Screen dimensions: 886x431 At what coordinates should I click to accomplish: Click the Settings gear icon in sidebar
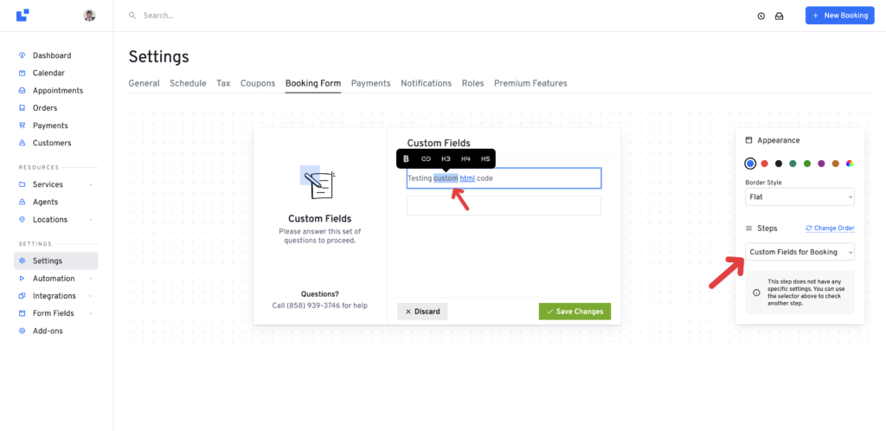22,261
